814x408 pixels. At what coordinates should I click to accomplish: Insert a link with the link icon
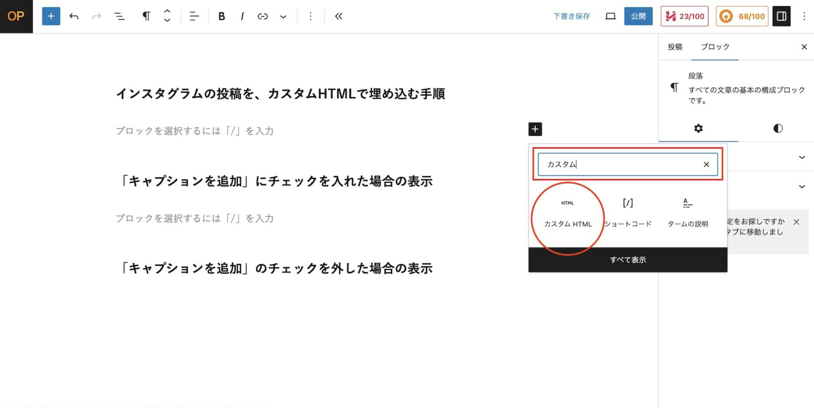[x=263, y=16]
